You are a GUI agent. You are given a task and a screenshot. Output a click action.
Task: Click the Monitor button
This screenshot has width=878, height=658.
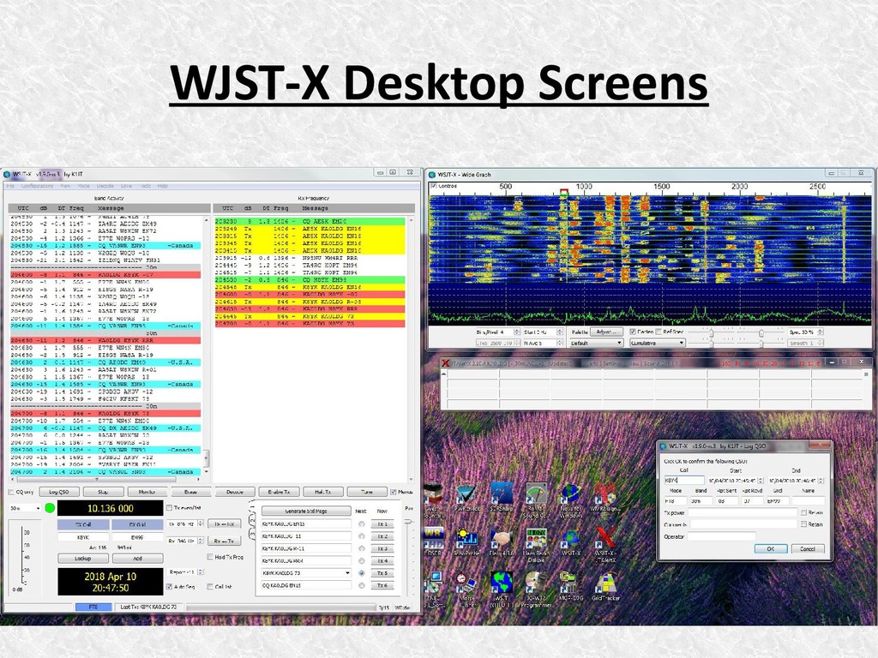(x=147, y=493)
